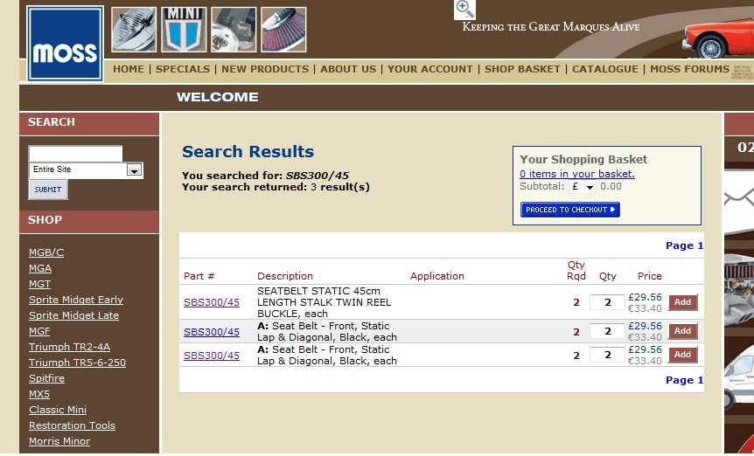Open the Mini badge thumbnail
The image size is (754, 456).
[184, 30]
